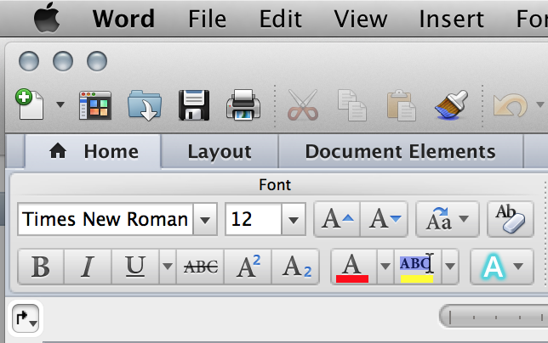Click the Copy icon
The width and height of the screenshot is (548, 343).
(x=352, y=105)
